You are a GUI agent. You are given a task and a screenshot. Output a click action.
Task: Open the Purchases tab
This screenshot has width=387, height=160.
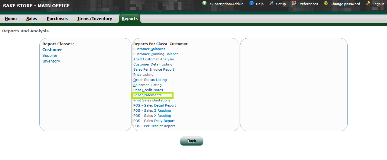click(57, 19)
